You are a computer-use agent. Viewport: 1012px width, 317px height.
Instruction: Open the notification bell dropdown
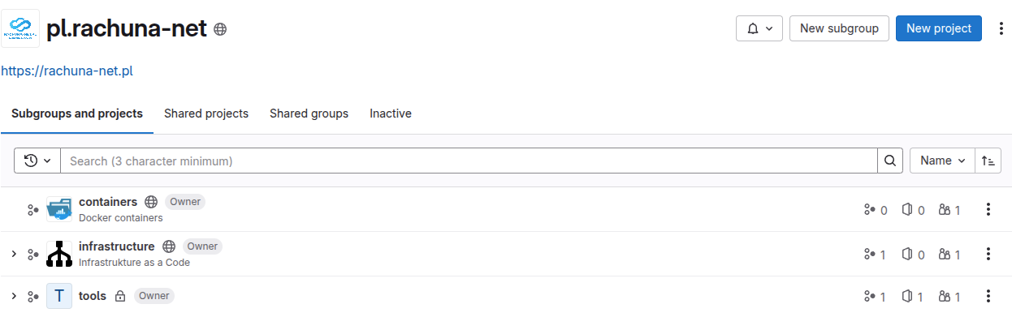pos(759,28)
